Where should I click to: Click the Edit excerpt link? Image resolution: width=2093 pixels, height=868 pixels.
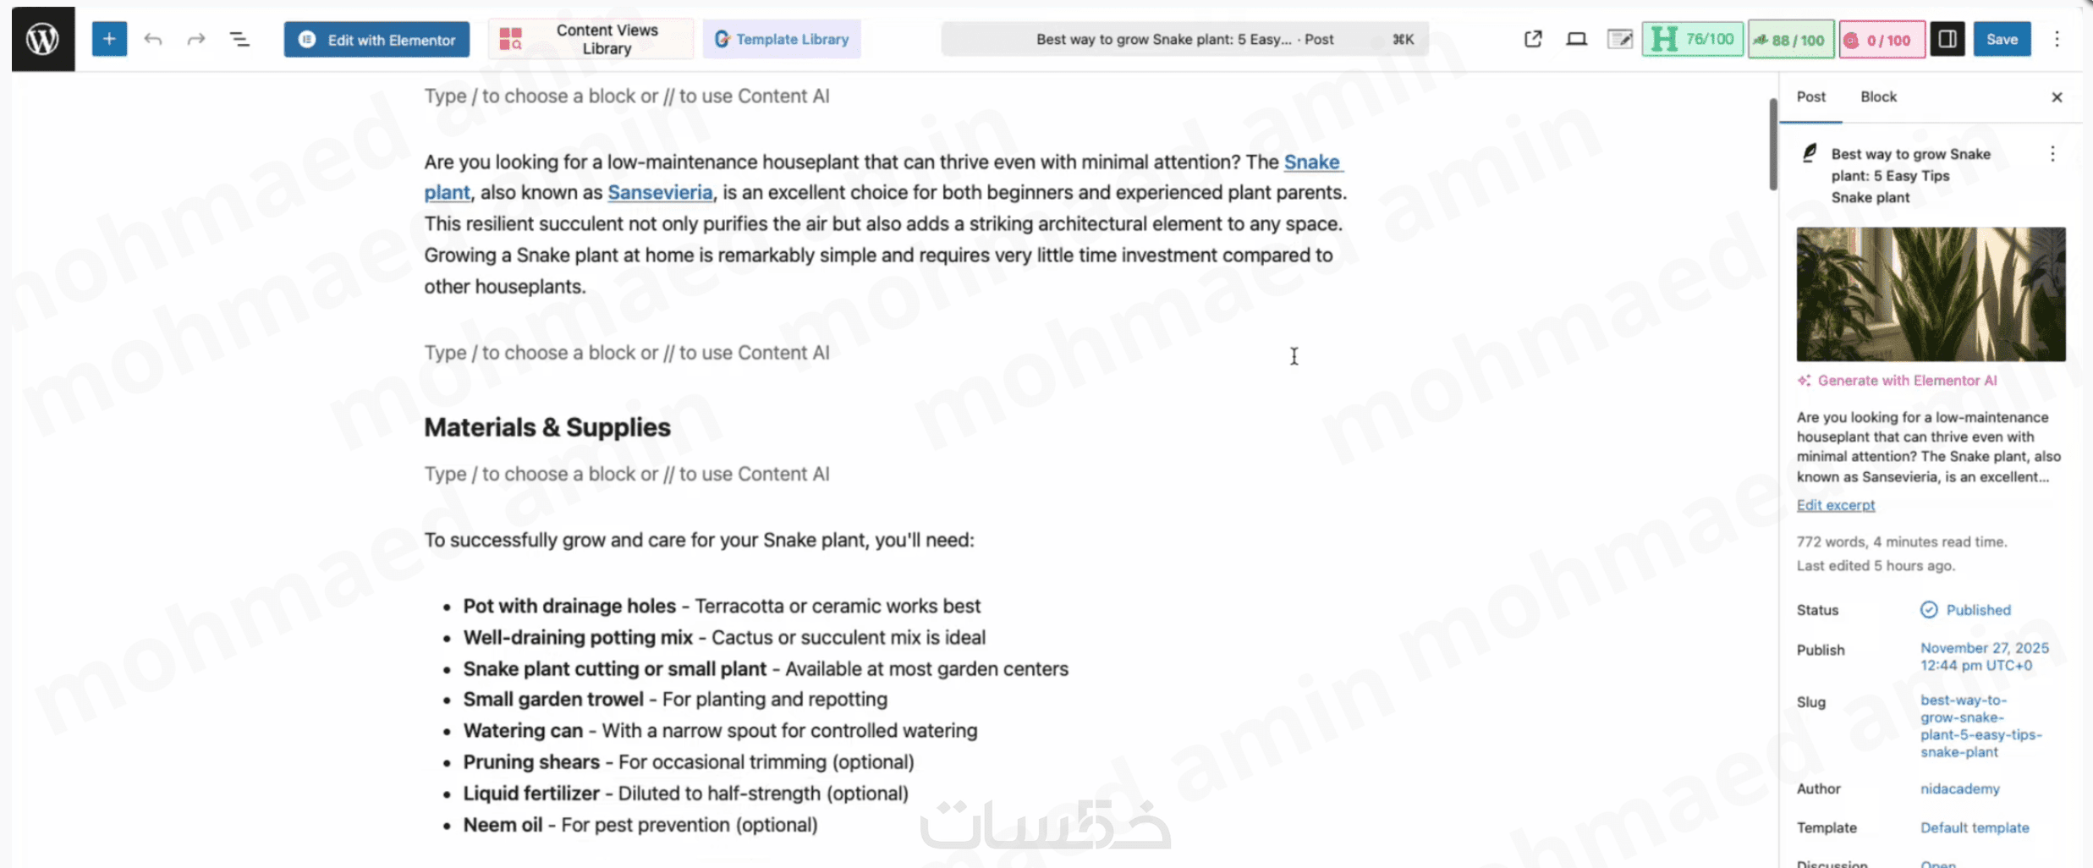(x=1835, y=505)
